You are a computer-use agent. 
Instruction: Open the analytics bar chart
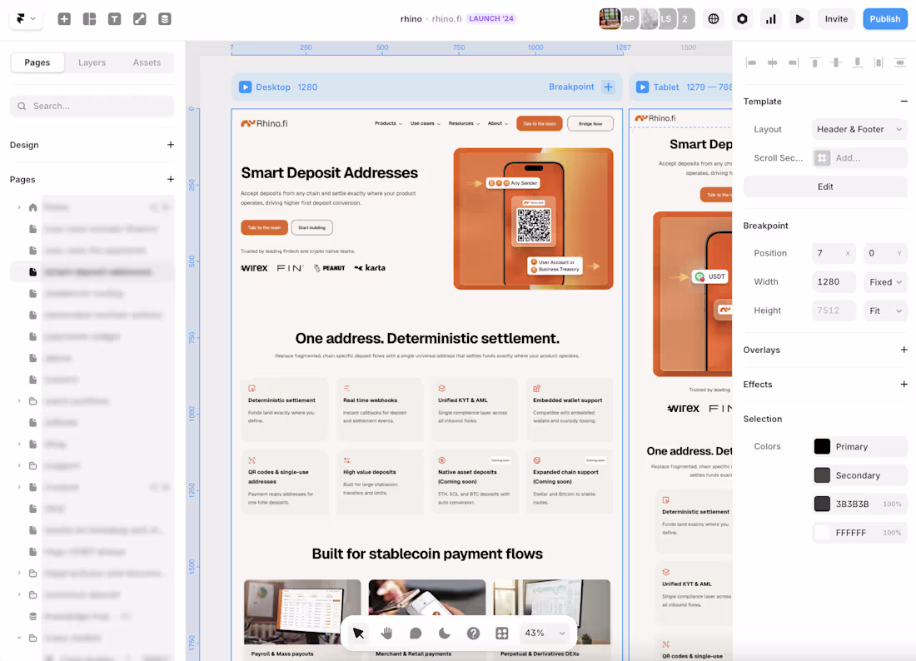click(x=771, y=18)
